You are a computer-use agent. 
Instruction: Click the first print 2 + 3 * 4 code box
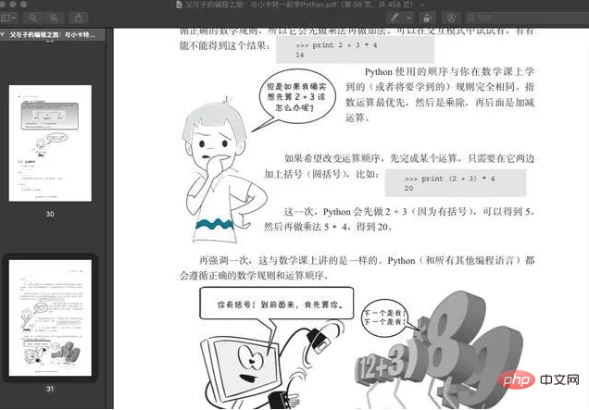355,50
